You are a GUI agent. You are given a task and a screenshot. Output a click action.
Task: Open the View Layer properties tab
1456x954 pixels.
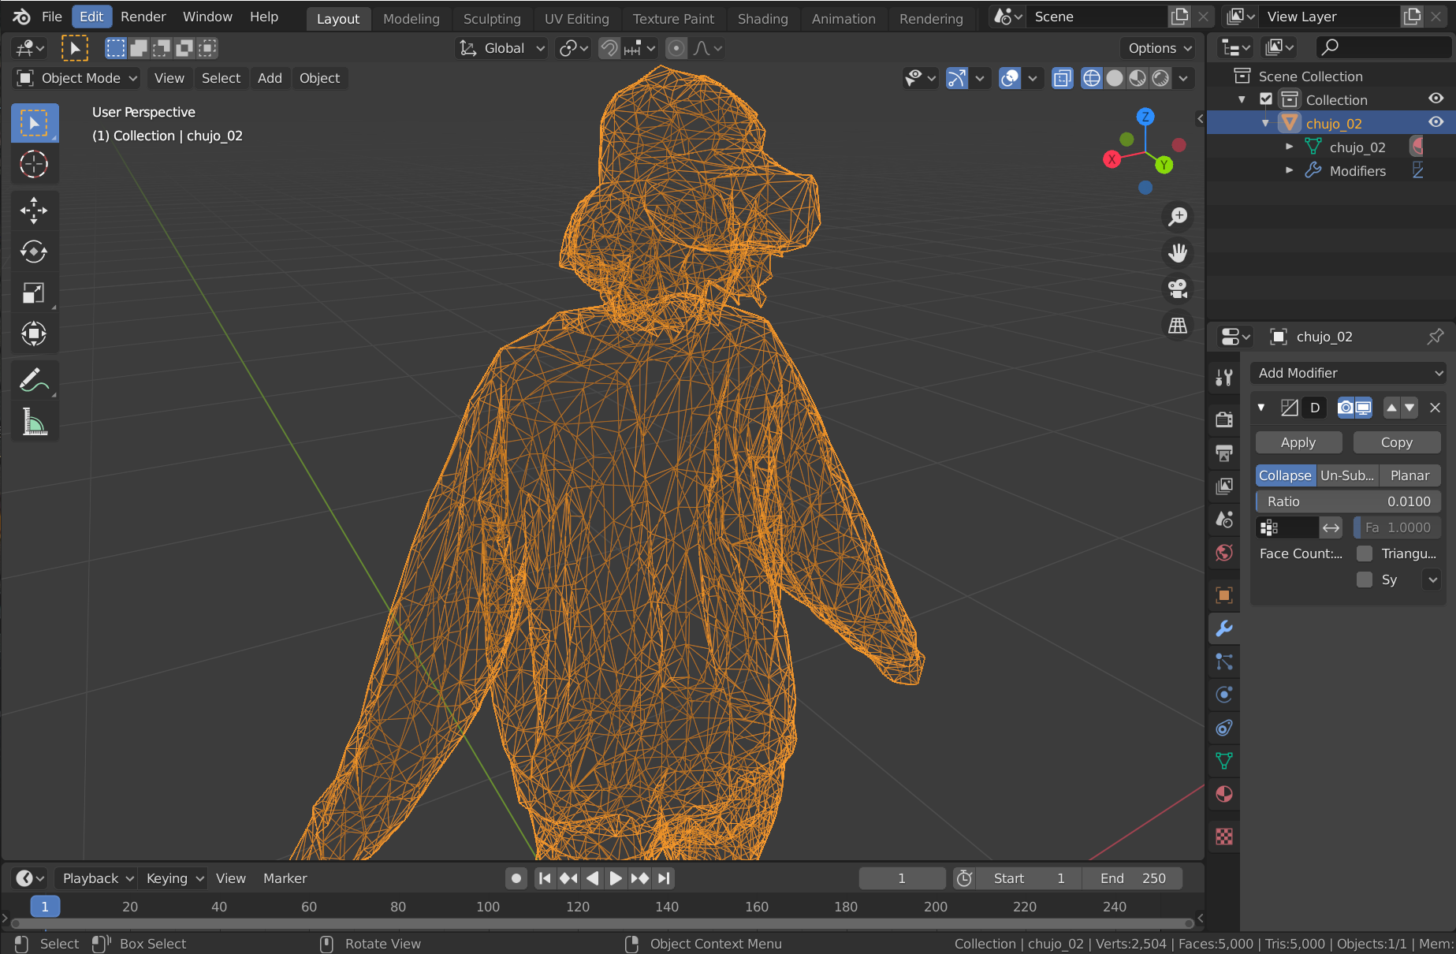tap(1223, 486)
